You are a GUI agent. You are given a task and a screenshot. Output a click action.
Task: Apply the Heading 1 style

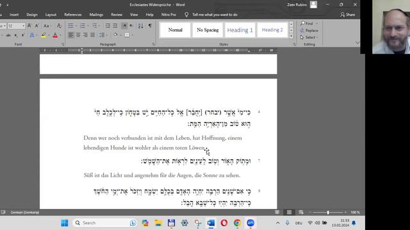[240, 30]
